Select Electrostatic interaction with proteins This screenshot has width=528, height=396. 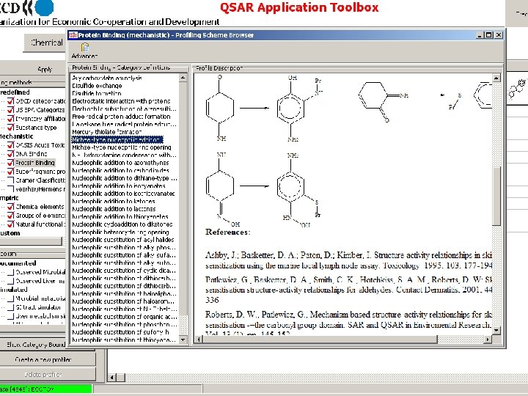121,101
